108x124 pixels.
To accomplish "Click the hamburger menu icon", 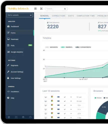I will tap(35, 8).
